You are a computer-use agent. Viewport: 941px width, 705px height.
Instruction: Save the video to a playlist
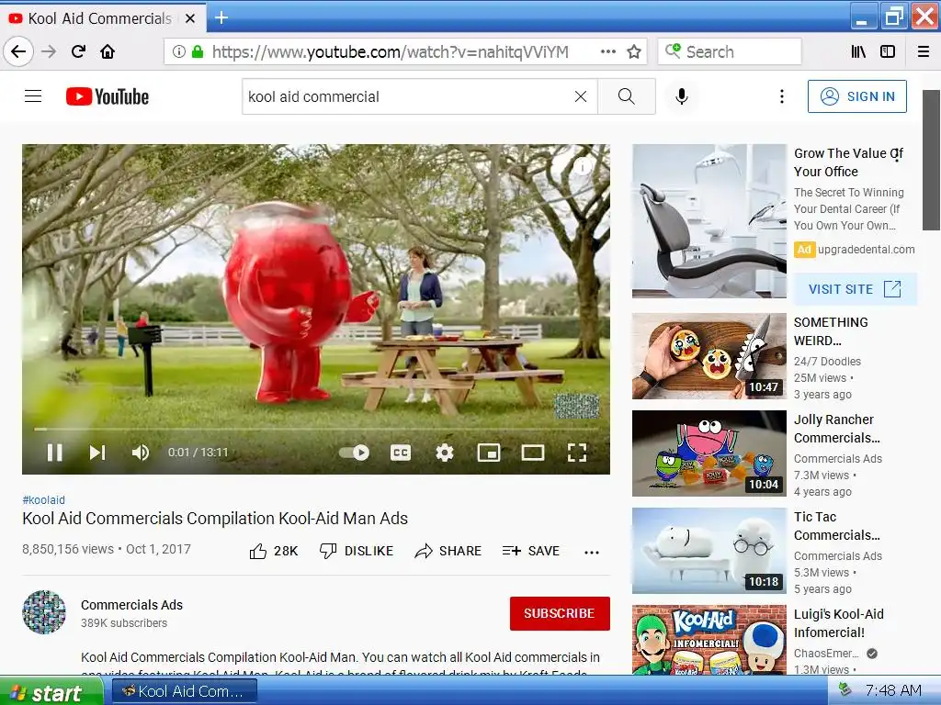tap(531, 551)
